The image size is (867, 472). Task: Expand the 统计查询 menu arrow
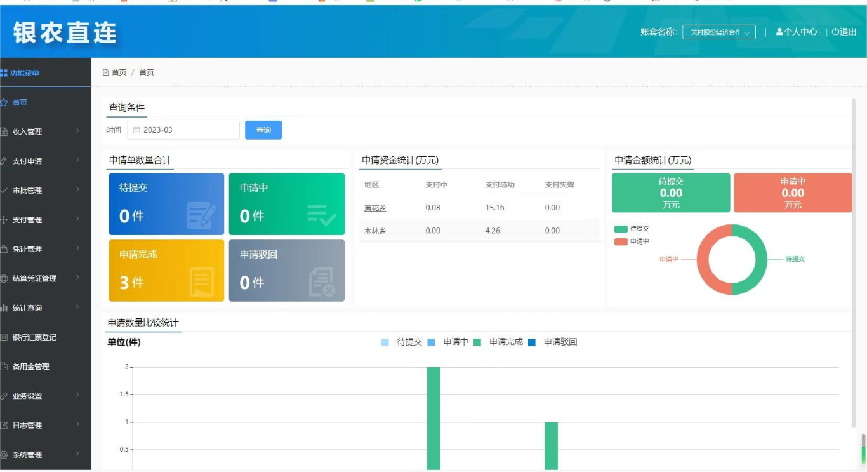pos(78,307)
